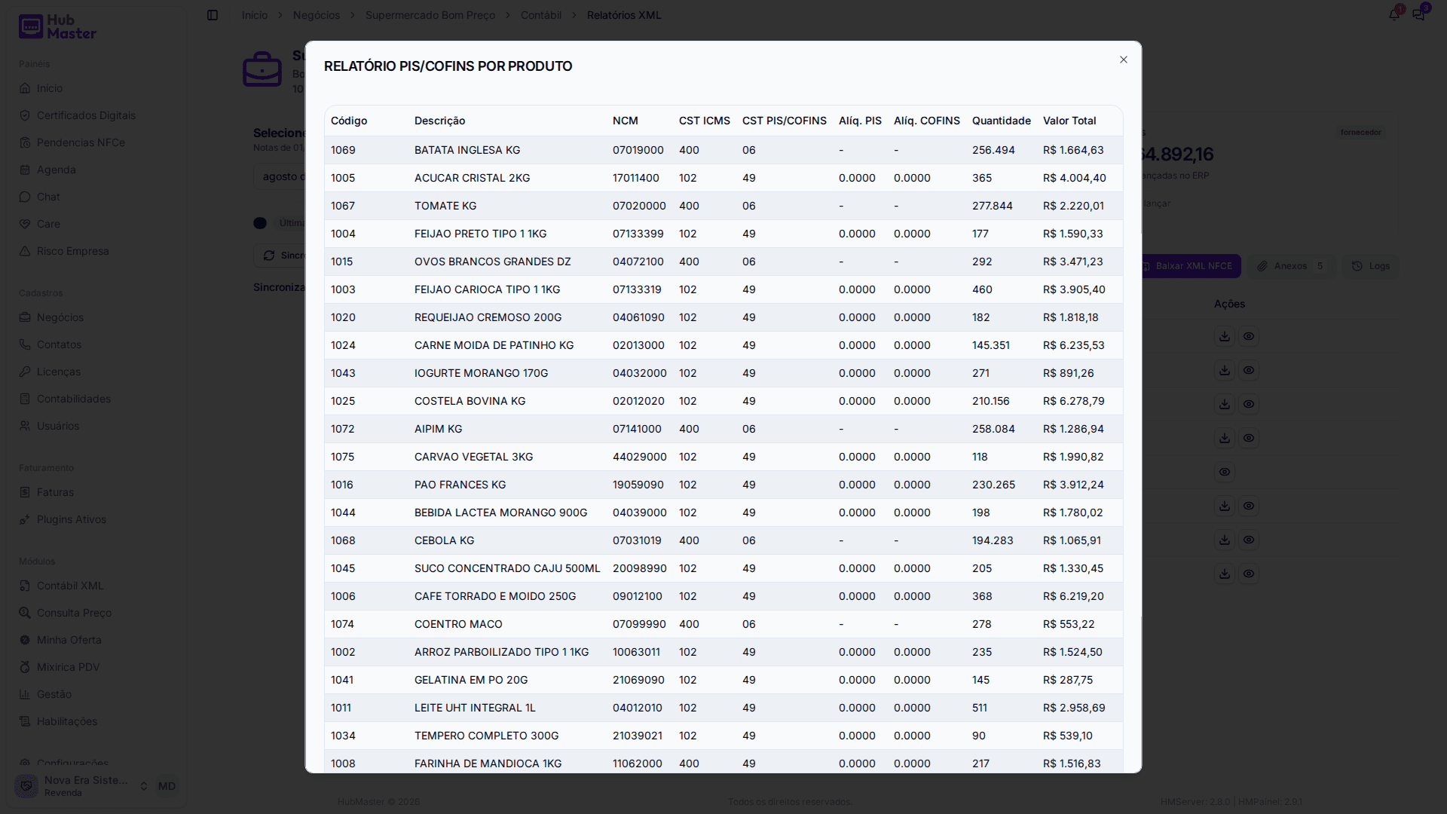Click the Usuários icon
The height and width of the screenshot is (814, 1447).
pos(25,426)
